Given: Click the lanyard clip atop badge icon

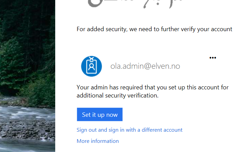Looking at the screenshot, I should (91, 59).
